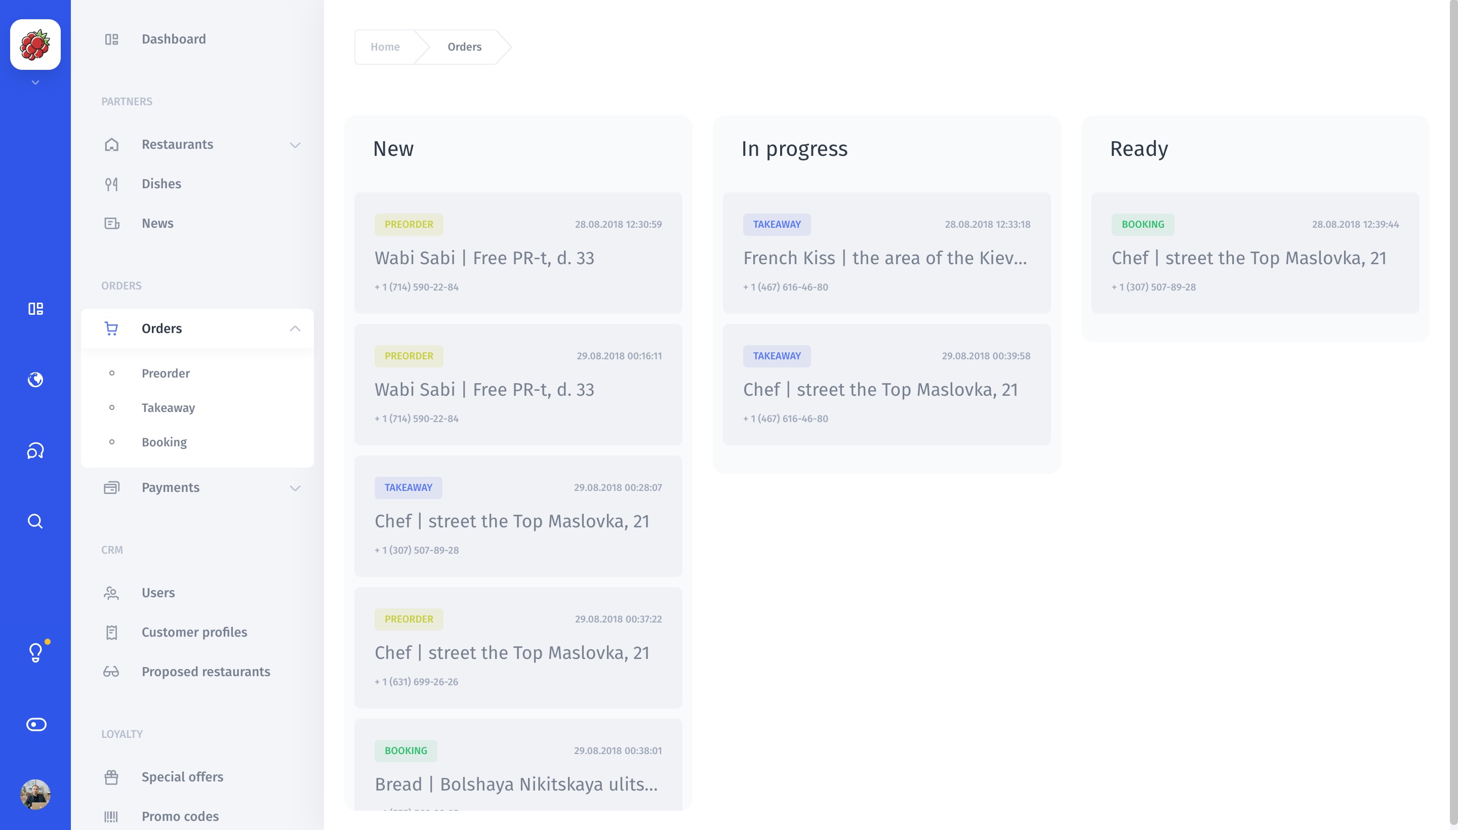Open Dishes from the sidebar
The image size is (1458, 830).
(x=161, y=184)
